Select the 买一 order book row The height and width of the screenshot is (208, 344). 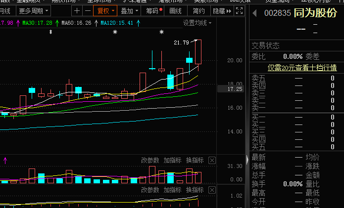tap(296, 118)
